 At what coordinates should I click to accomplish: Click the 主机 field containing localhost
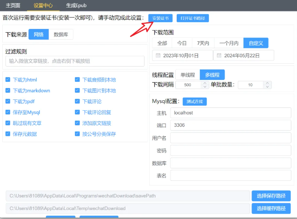pyautogui.click(x=230, y=113)
